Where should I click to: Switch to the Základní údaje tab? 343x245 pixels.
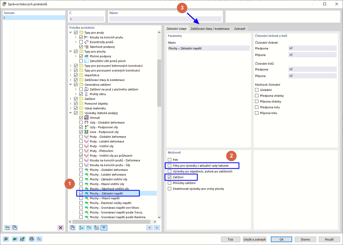click(177, 29)
